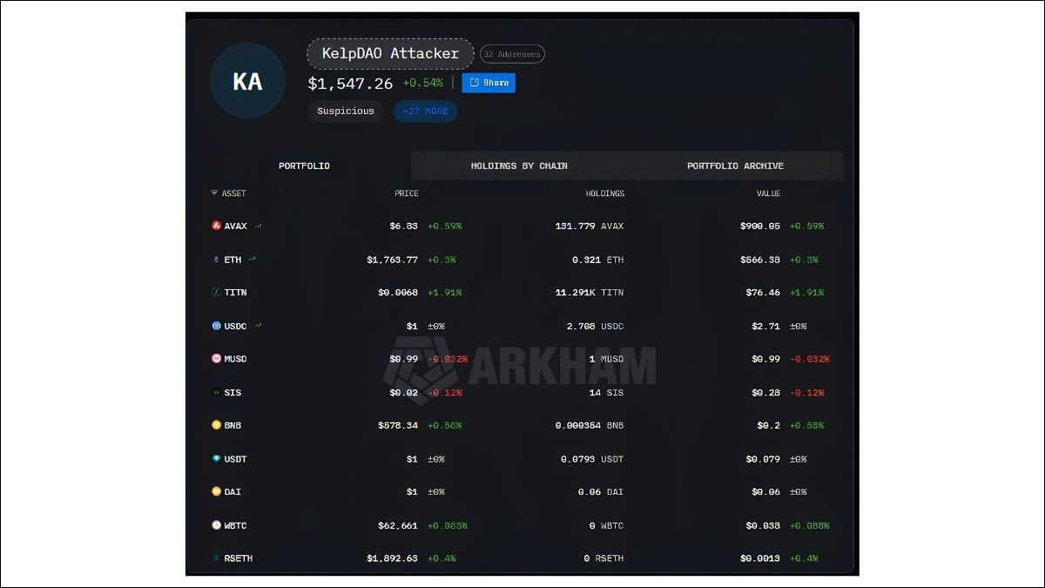This screenshot has height=588, width=1045.
Task: Click the $76.46 TITN value
Action: click(x=764, y=293)
